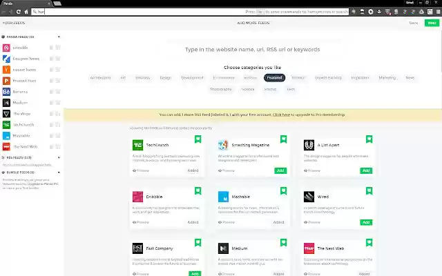Viewport: 442px width, 276px height.
Task: Select the Architecture category
Action: tap(100, 78)
